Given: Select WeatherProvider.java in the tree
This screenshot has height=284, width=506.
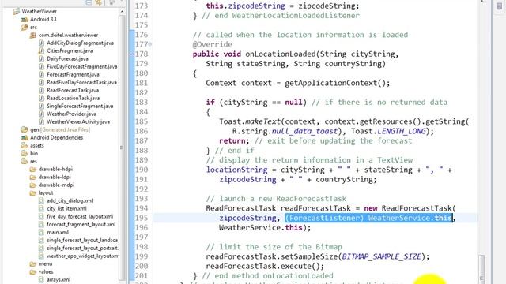Looking at the screenshot, I should pyautogui.click(x=71, y=114).
